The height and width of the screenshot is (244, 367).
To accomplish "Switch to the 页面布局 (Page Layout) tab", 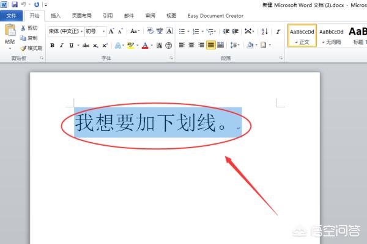I will point(81,16).
